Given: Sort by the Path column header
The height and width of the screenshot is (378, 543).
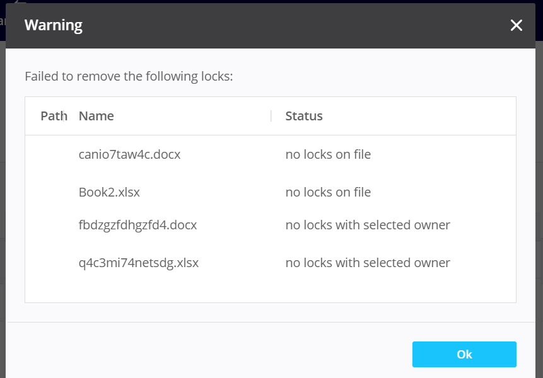Looking at the screenshot, I should tap(52, 116).
